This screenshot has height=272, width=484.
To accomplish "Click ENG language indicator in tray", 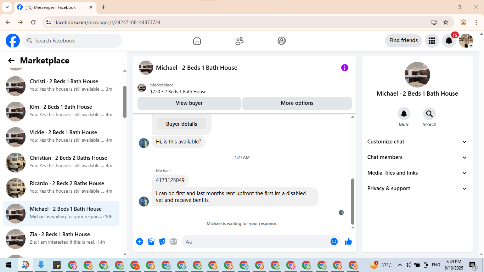I will (x=436, y=265).
